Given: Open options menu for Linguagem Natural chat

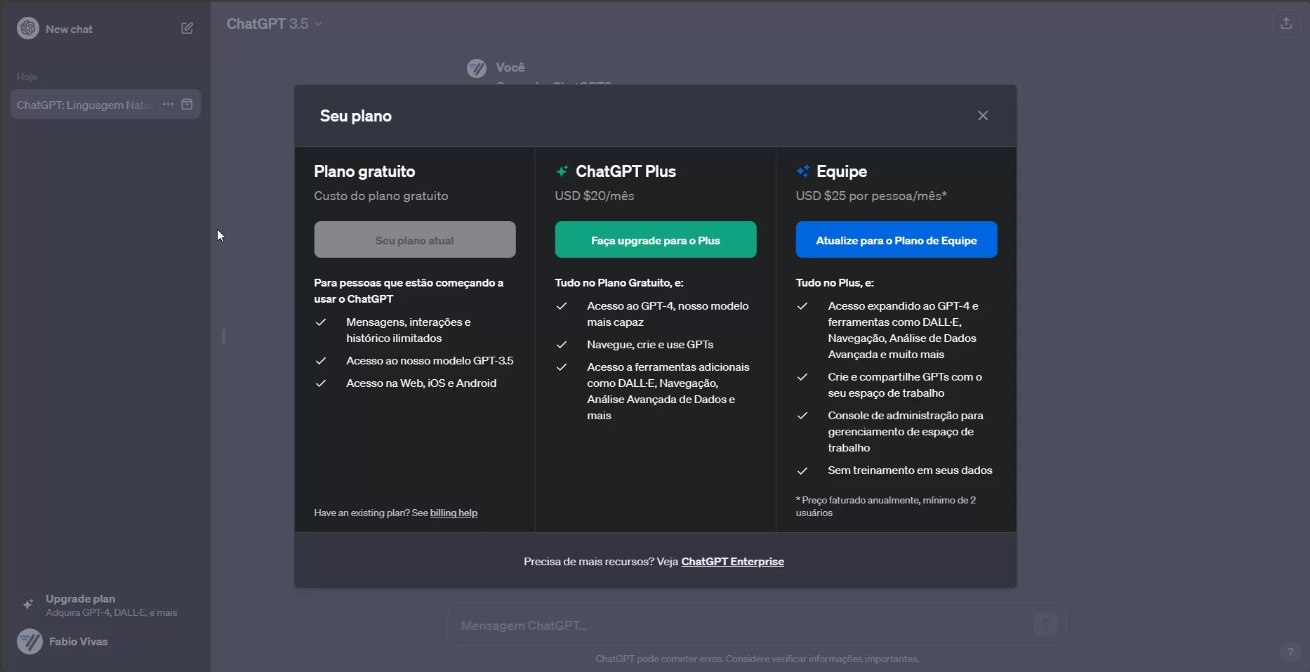Looking at the screenshot, I should (168, 104).
